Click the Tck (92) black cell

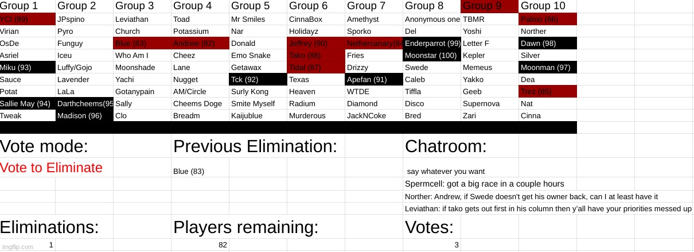(258, 80)
